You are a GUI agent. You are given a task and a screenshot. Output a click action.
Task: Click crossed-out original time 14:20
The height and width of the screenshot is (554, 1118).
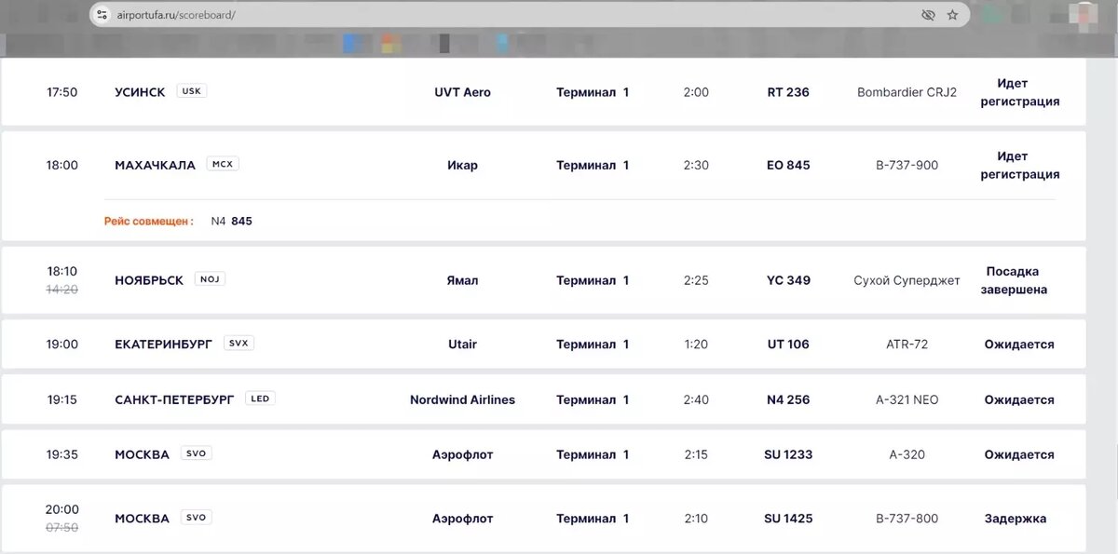tap(62, 289)
